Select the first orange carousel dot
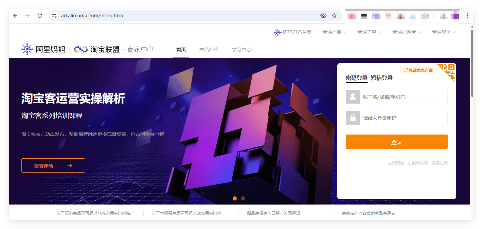Image resolution: width=482 pixels, height=229 pixels. (x=235, y=198)
